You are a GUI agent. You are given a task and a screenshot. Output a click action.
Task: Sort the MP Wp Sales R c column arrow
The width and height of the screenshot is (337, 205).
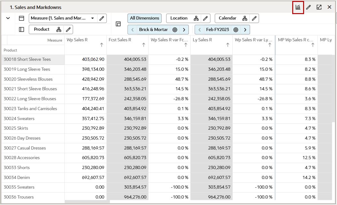313,45
